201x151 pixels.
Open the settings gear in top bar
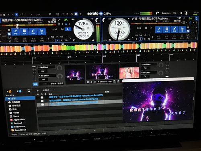pos(181,13)
